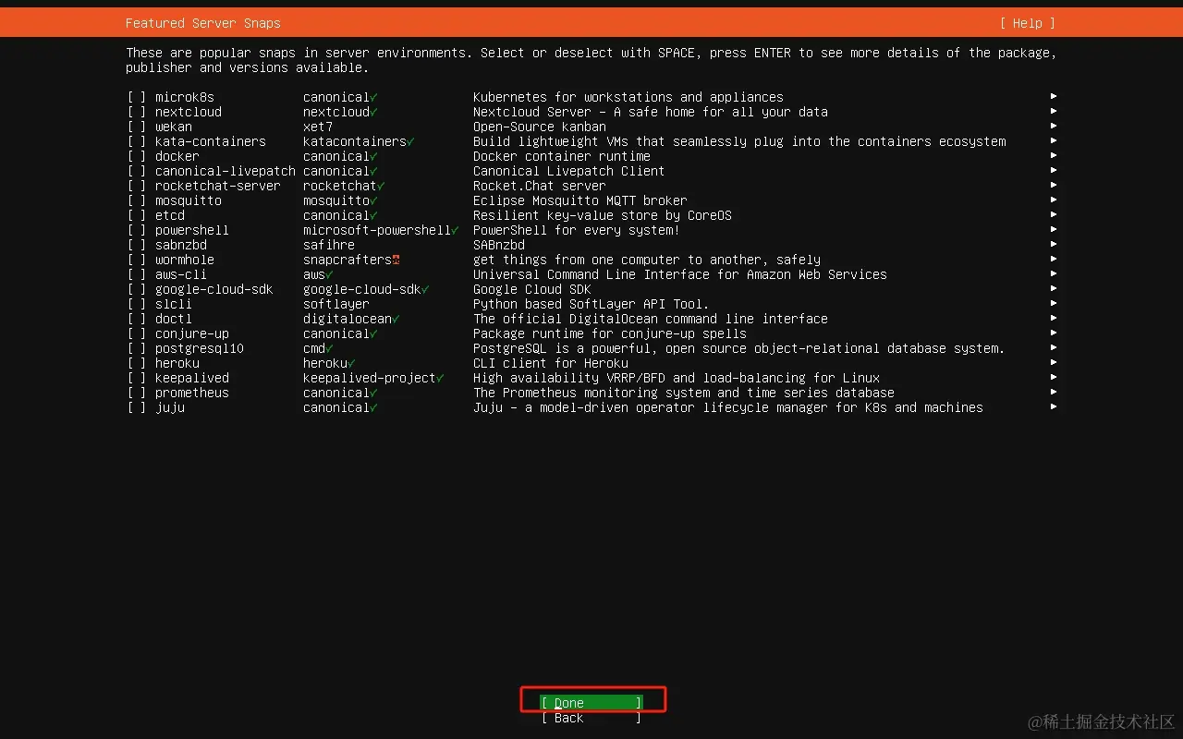The width and height of the screenshot is (1183, 739).
Task: Select the doctl snap name
Action: click(x=174, y=319)
